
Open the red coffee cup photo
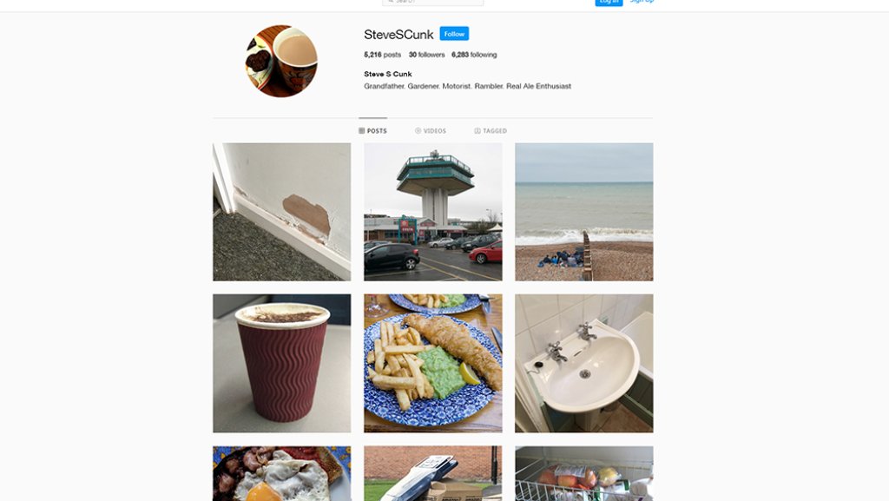click(282, 363)
